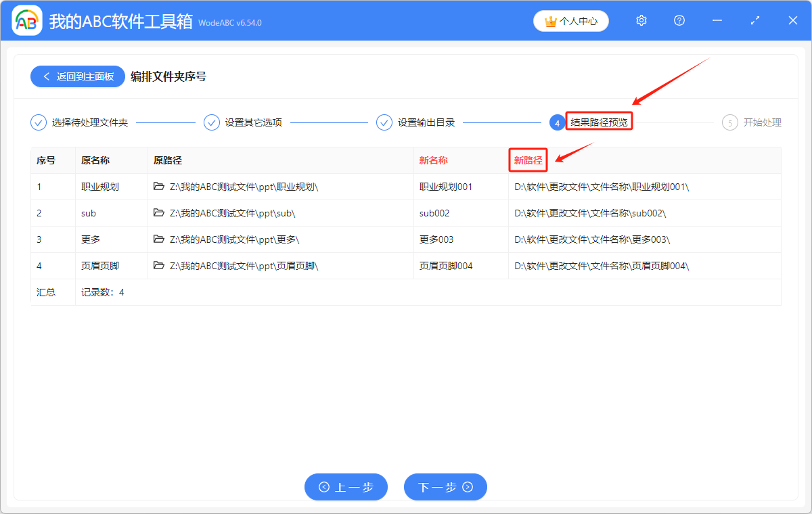This screenshot has width=812, height=514.
Task: Click the back arrow inside 上一步
Action: pyautogui.click(x=325, y=487)
